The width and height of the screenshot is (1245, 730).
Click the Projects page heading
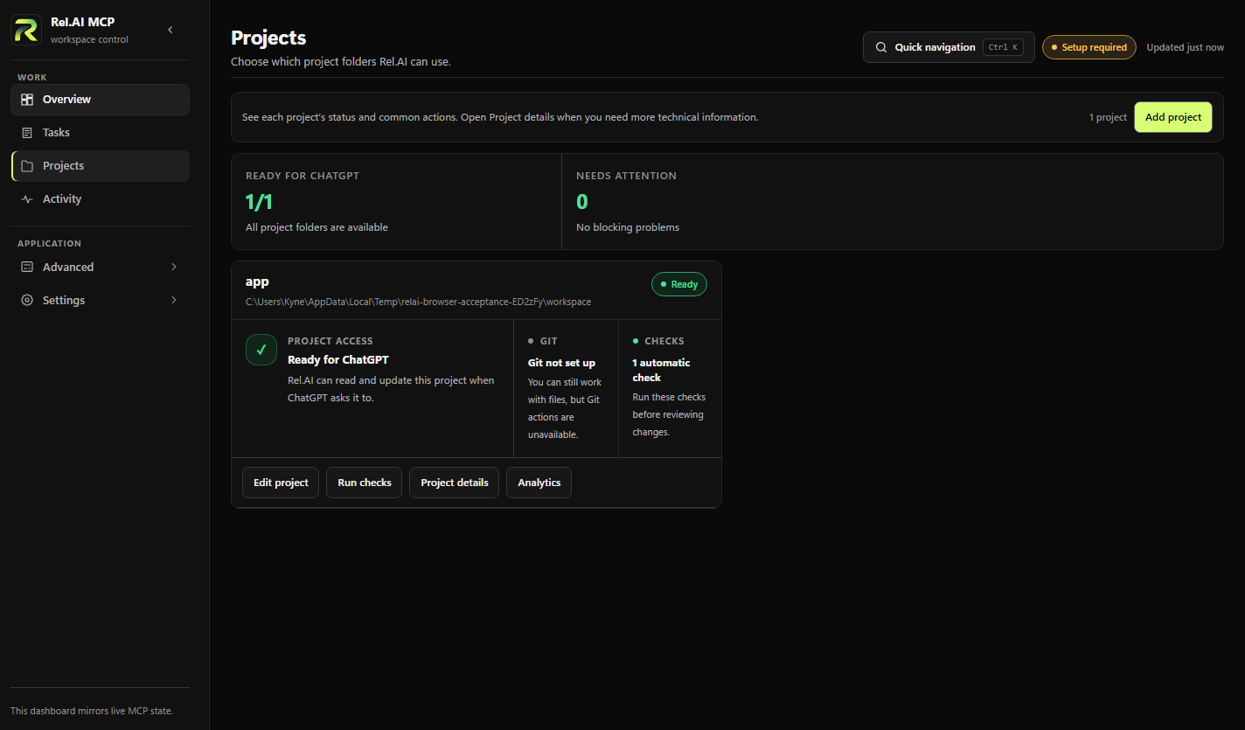click(268, 38)
